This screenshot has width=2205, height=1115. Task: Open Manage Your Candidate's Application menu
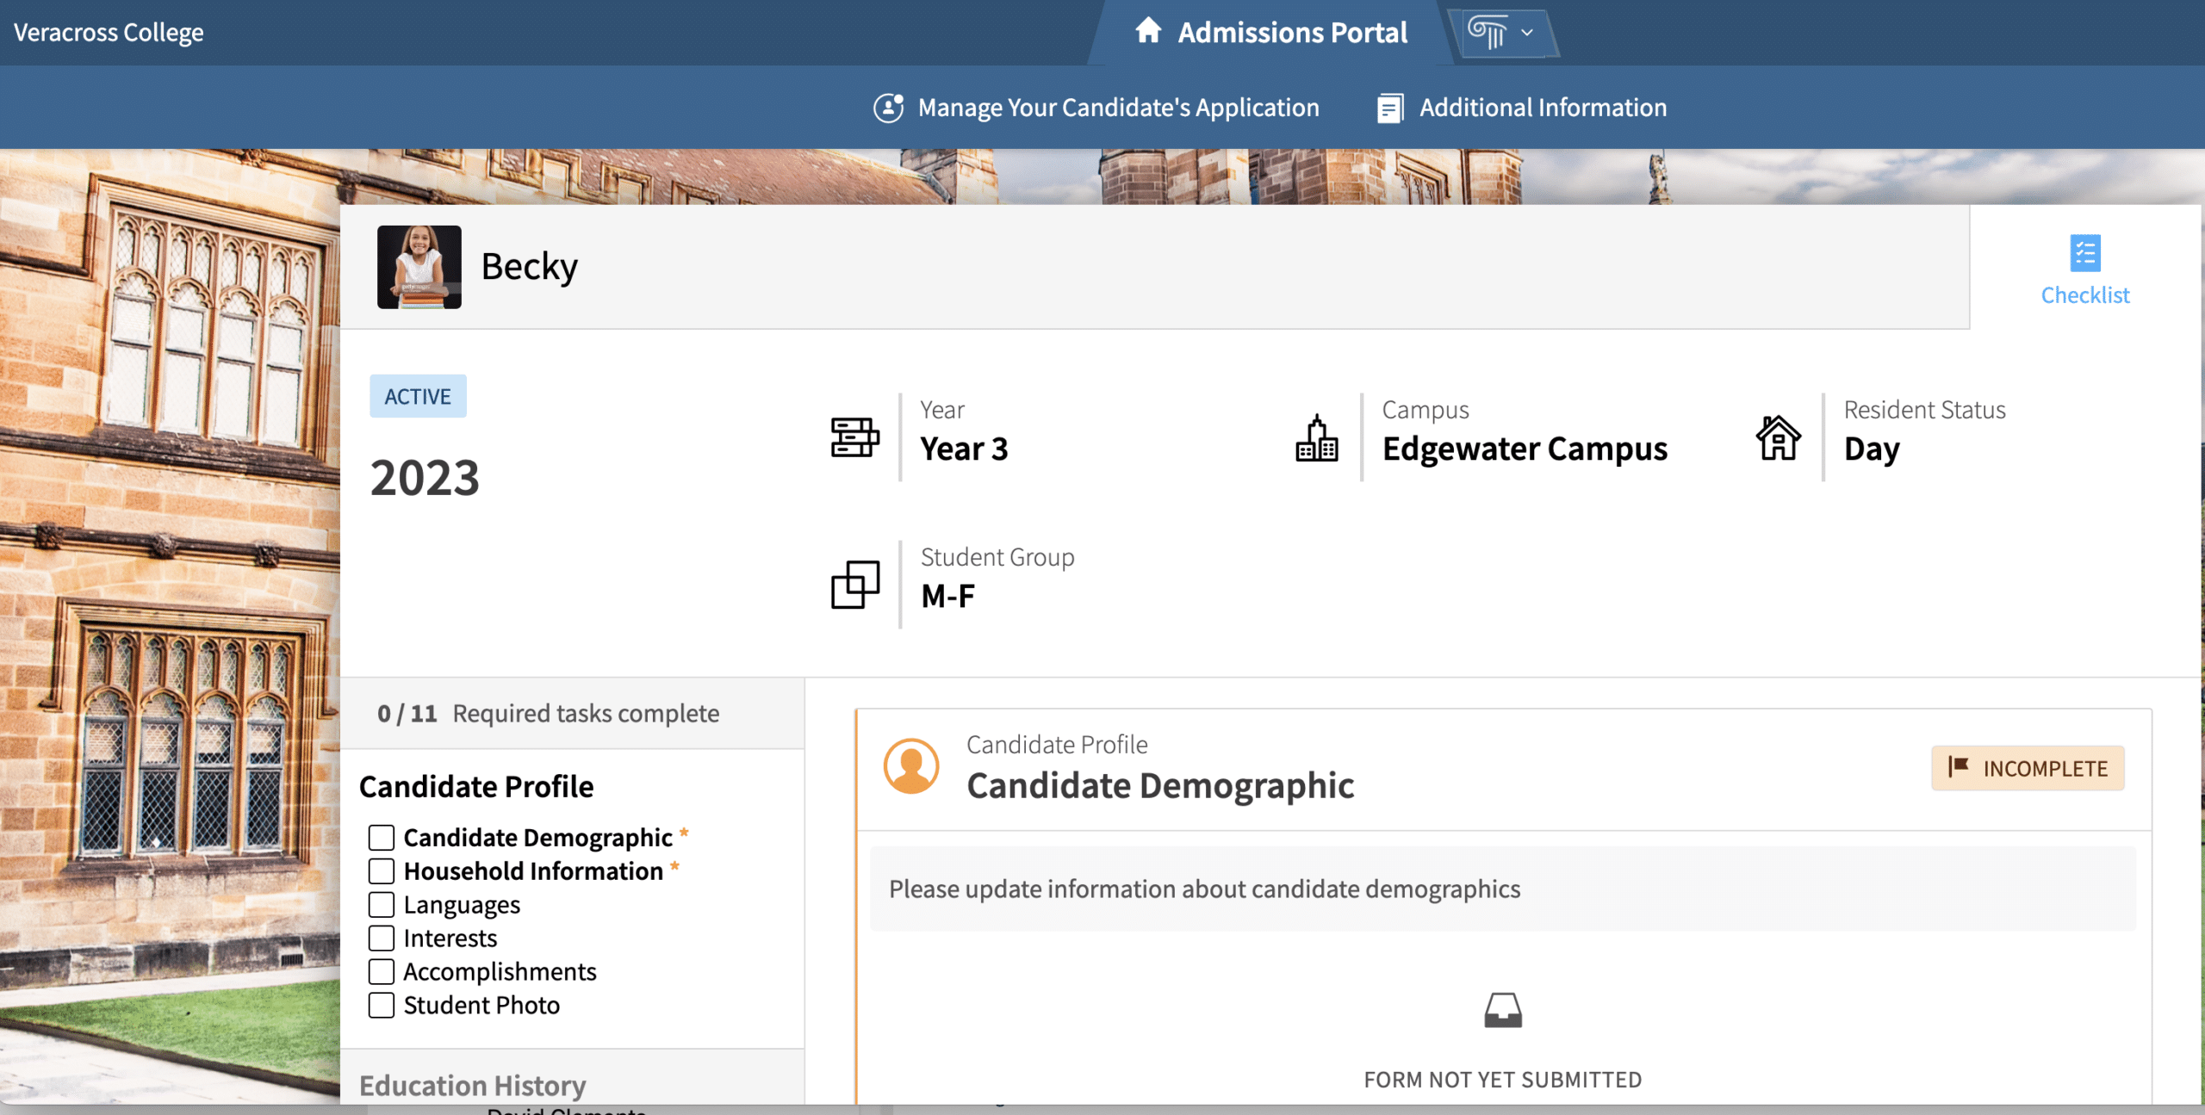click(x=1096, y=108)
